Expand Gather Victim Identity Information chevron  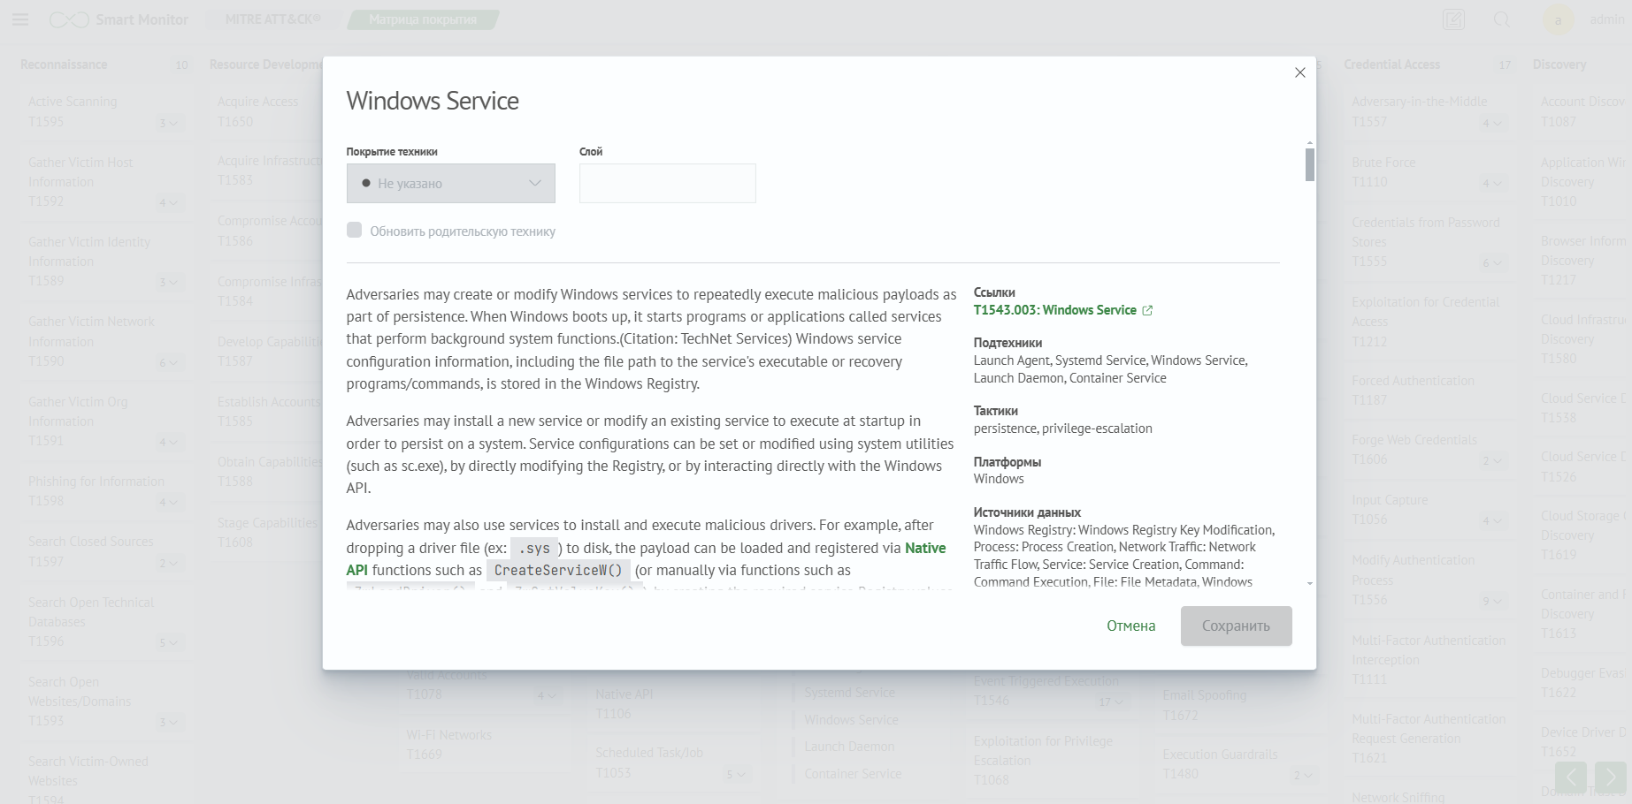tap(168, 282)
